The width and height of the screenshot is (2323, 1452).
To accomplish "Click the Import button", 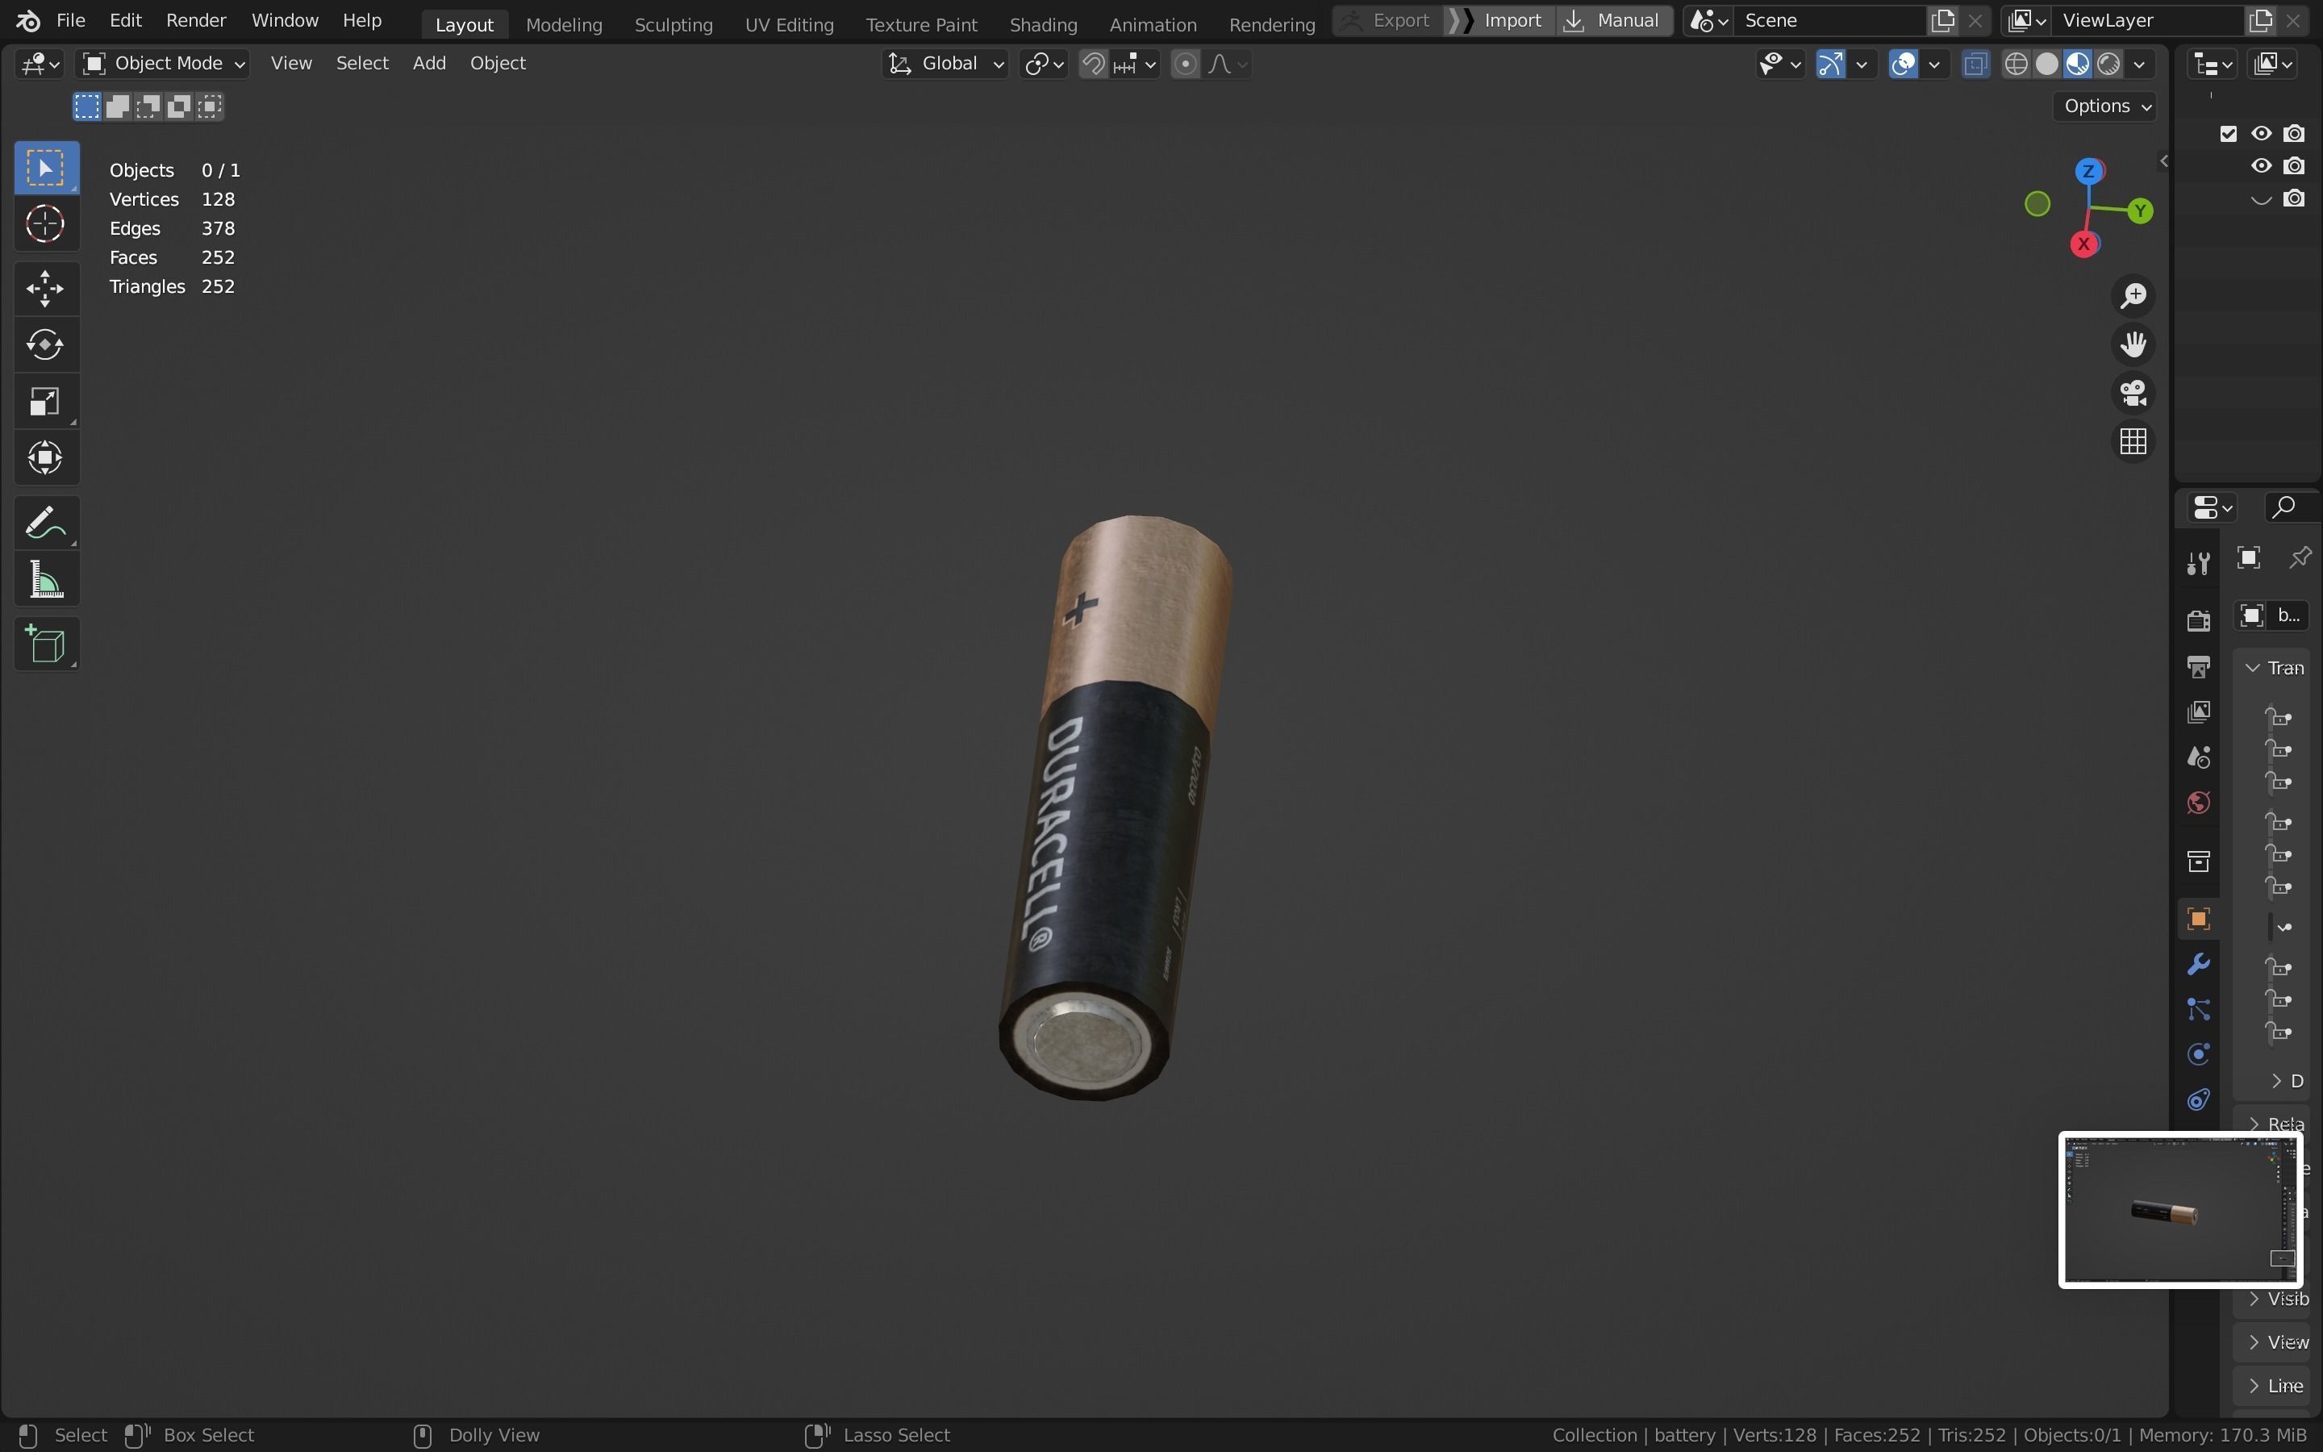I will [x=1499, y=20].
